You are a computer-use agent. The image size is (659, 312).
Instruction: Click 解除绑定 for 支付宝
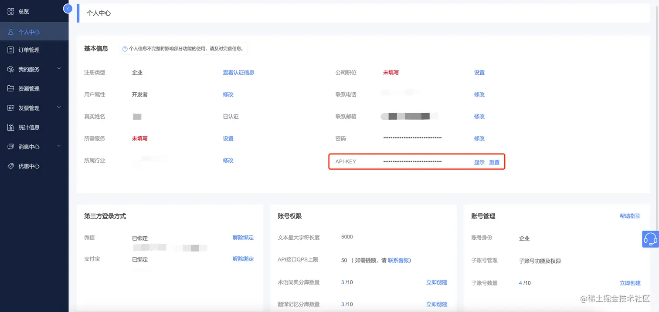pos(243,259)
